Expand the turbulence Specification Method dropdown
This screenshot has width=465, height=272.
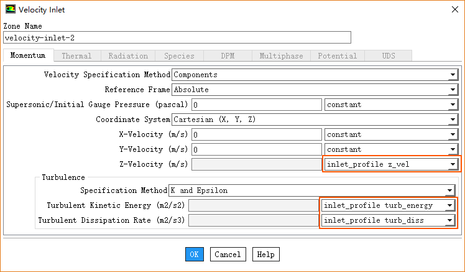[x=312, y=190]
